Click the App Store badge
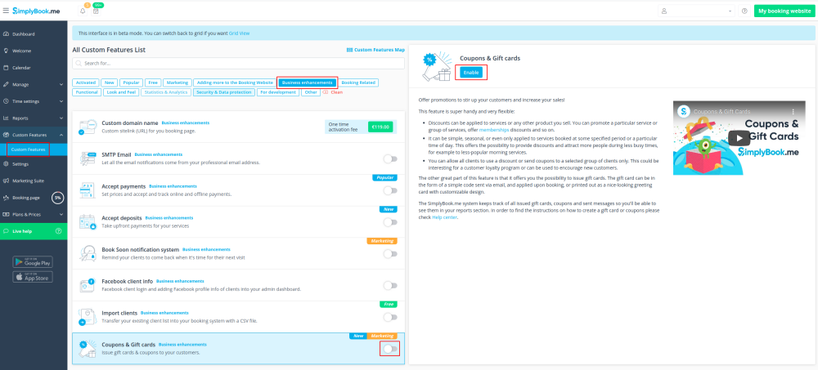 33,277
